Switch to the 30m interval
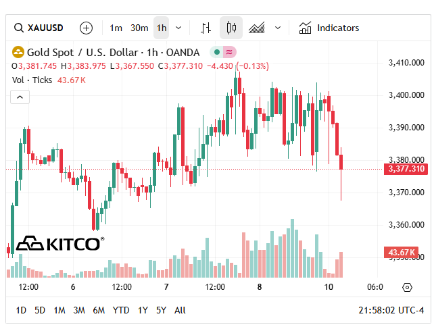Image resolution: width=434 pixels, height=331 pixels. point(139,28)
